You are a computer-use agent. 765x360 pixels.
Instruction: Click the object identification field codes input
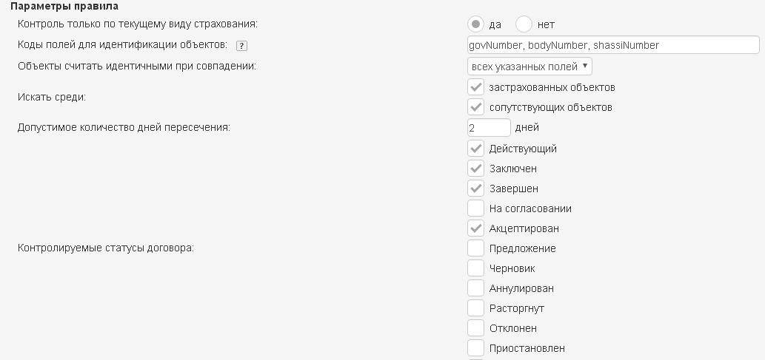pos(613,45)
